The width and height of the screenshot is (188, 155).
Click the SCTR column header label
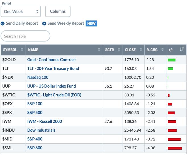(x=110, y=50)
